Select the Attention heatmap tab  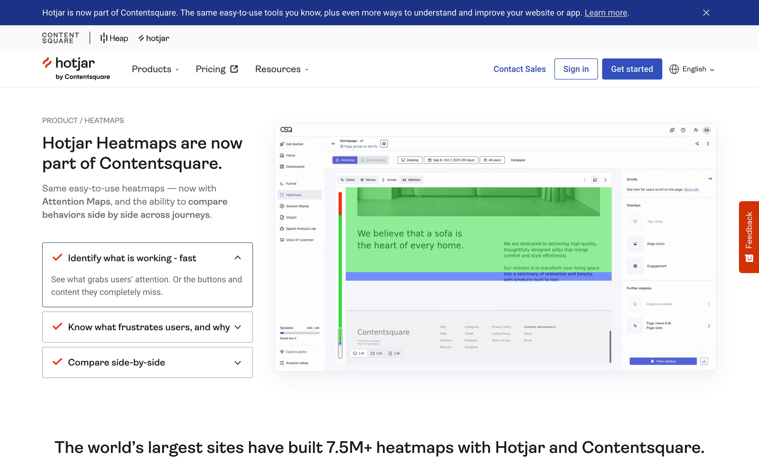click(x=411, y=180)
